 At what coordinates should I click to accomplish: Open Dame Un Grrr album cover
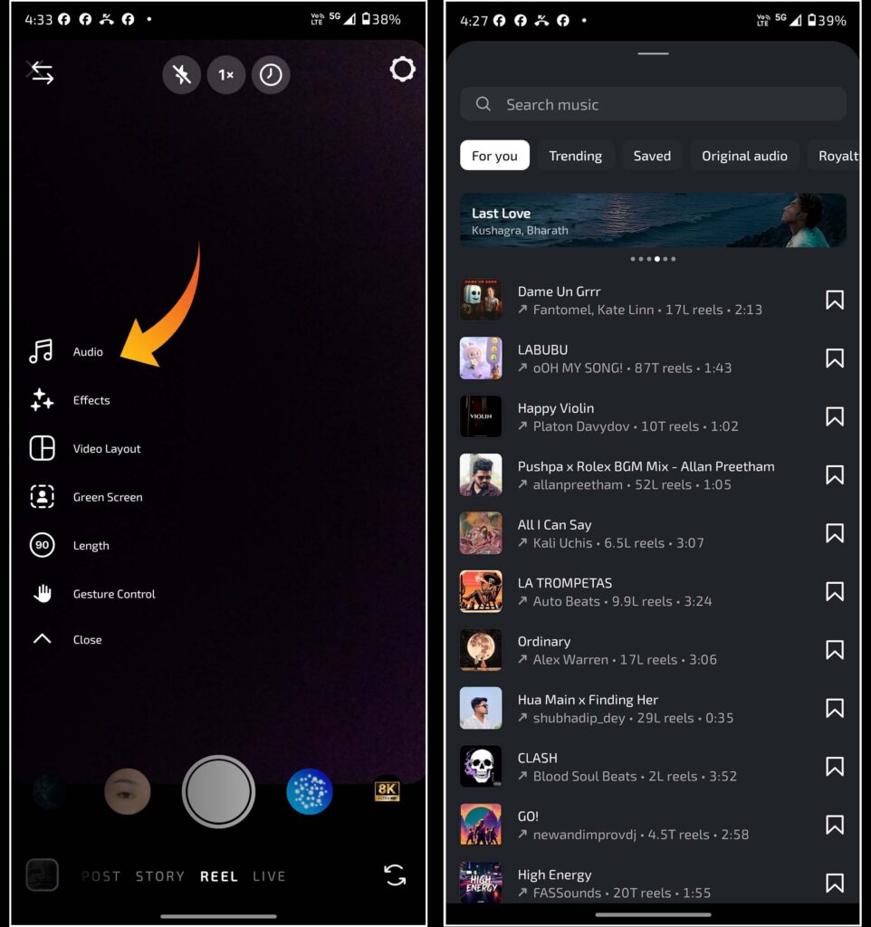coord(481,300)
